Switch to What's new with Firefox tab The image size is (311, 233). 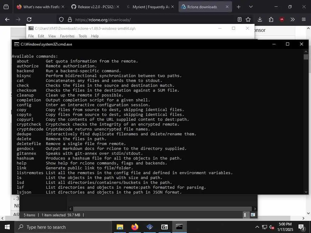(41, 7)
